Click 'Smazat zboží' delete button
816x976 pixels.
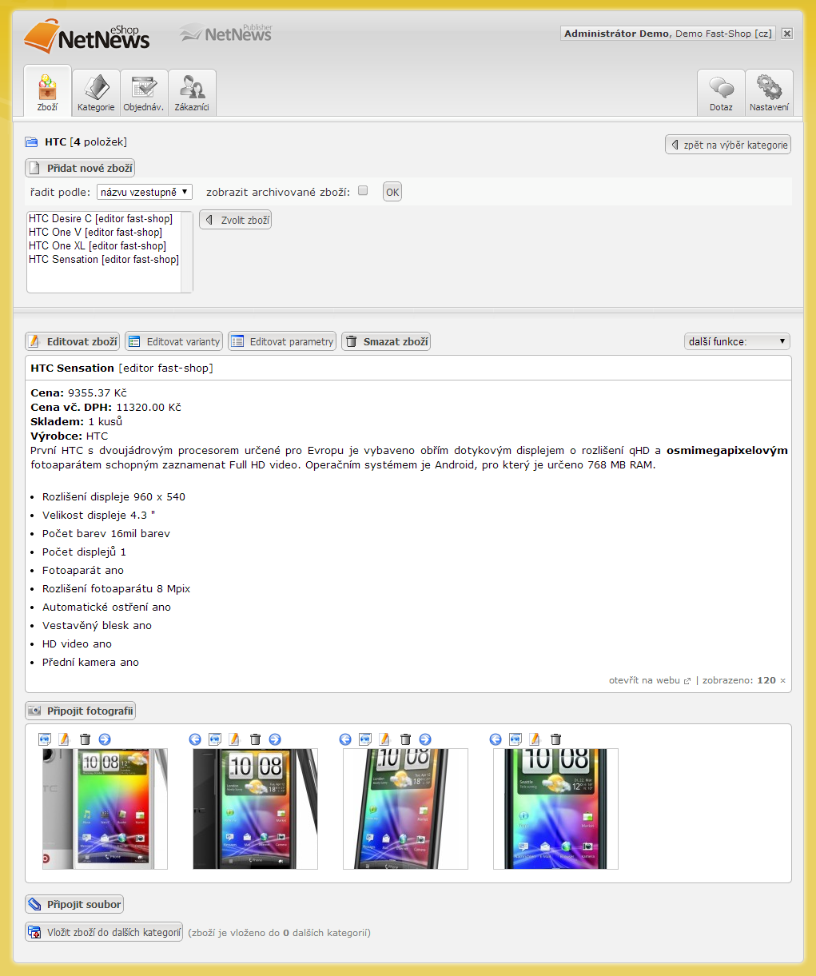387,341
